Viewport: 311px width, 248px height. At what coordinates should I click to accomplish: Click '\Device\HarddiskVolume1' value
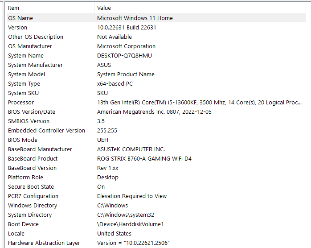[x=130, y=224]
